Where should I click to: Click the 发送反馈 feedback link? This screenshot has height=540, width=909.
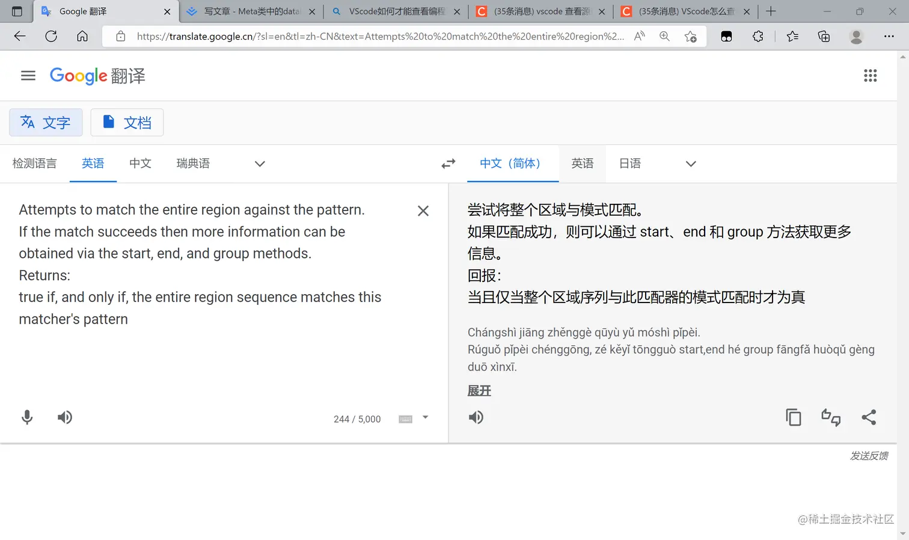tap(869, 456)
